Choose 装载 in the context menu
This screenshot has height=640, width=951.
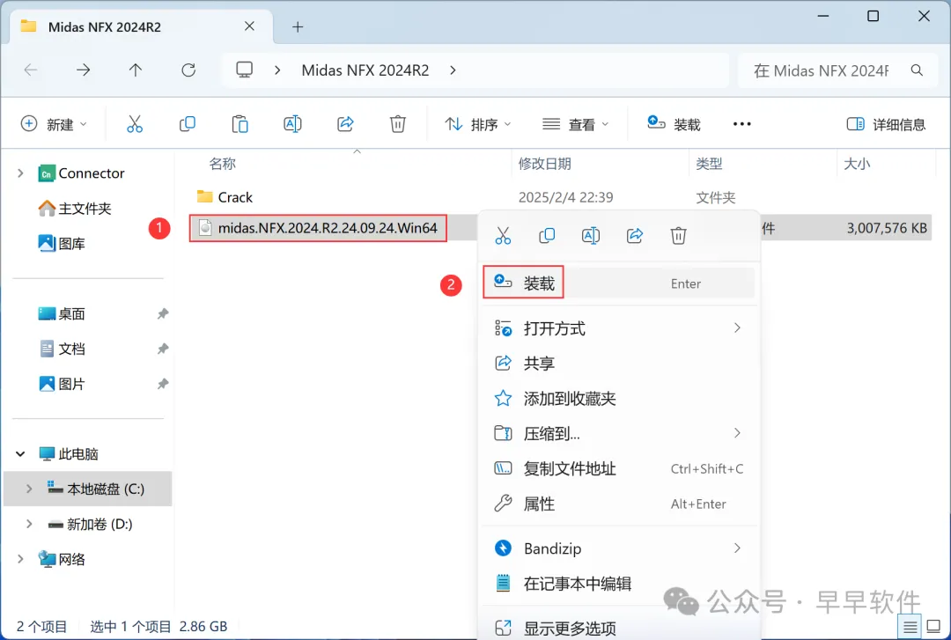pos(619,283)
